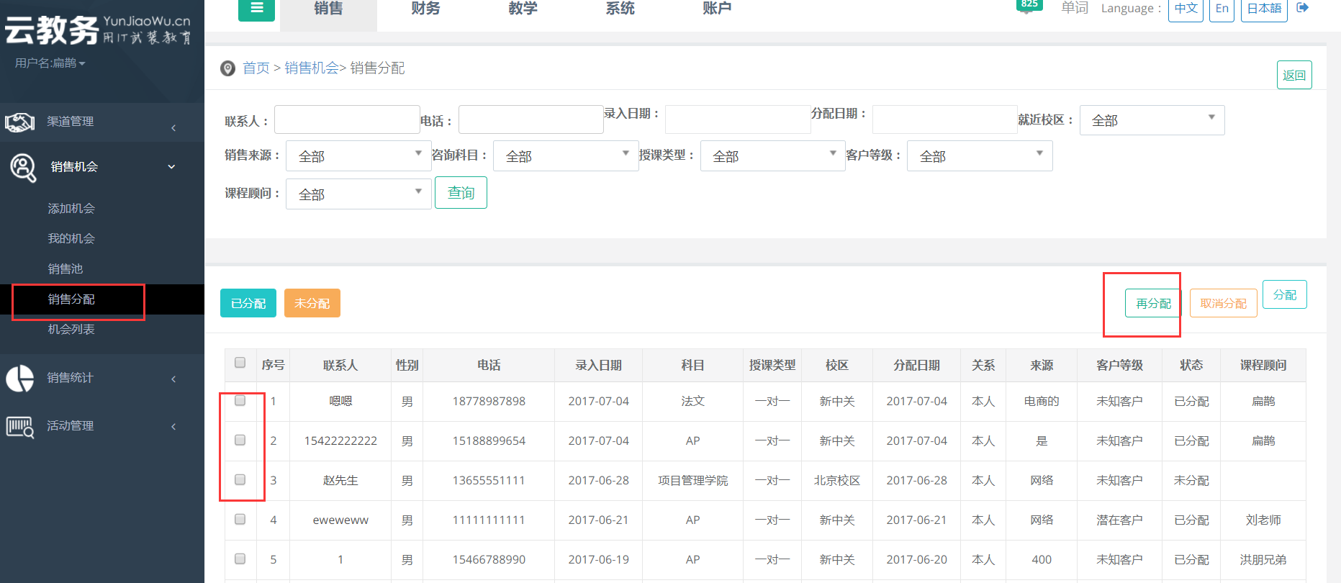Open 销售池 in the sidebar menu
Viewport: 1341px width, 583px height.
tap(66, 269)
